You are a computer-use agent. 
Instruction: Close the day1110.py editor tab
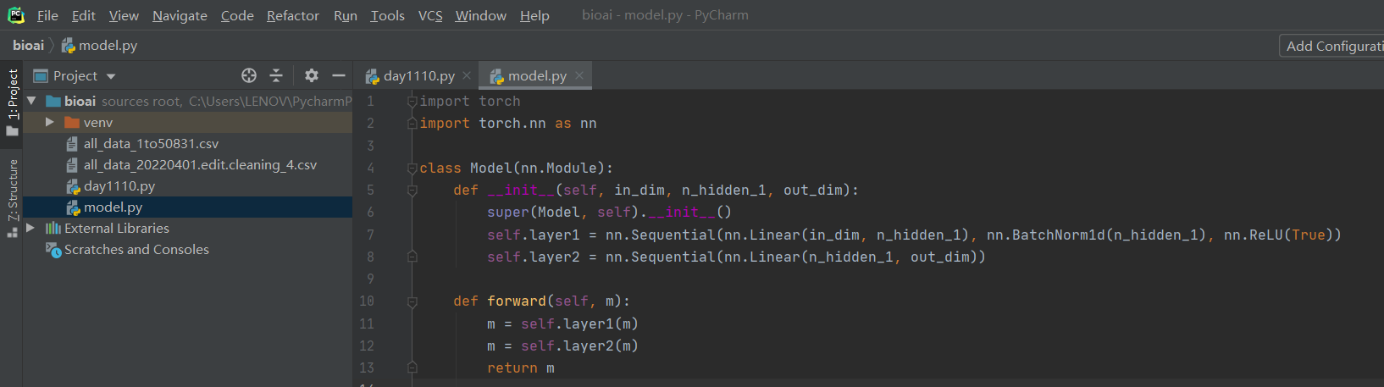tap(467, 75)
